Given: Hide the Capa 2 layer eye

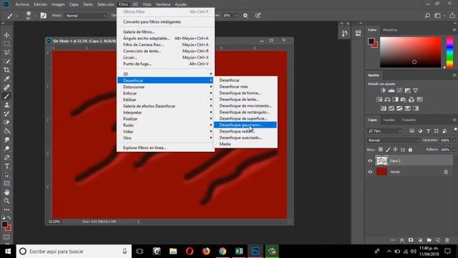Looking at the screenshot, I should pos(370,161).
